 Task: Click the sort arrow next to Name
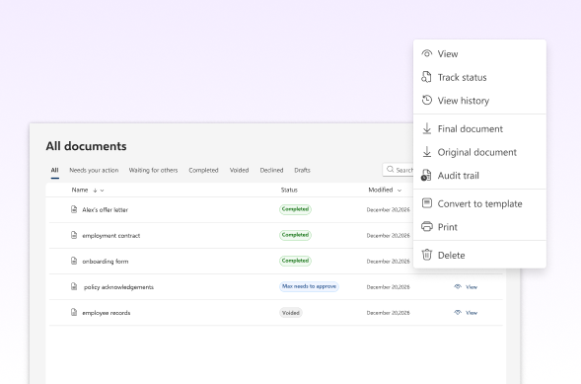coord(96,191)
